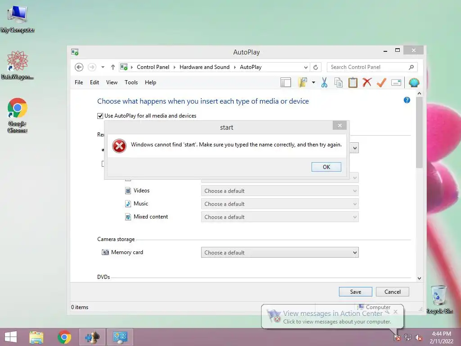Image resolution: width=461 pixels, height=346 pixels.
Task: Open File Explorer from the taskbar
Action: pos(36,337)
